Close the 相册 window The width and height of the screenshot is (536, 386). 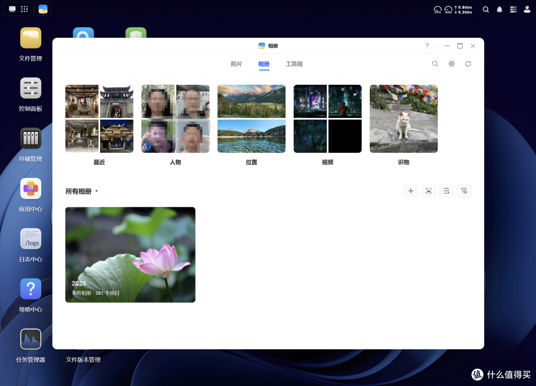tap(473, 46)
